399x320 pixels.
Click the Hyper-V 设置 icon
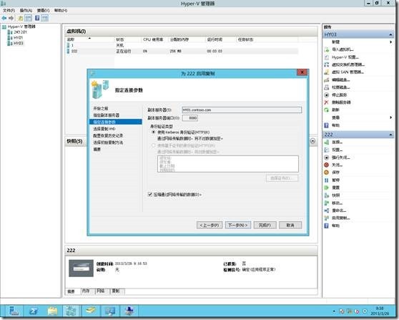tap(327, 57)
